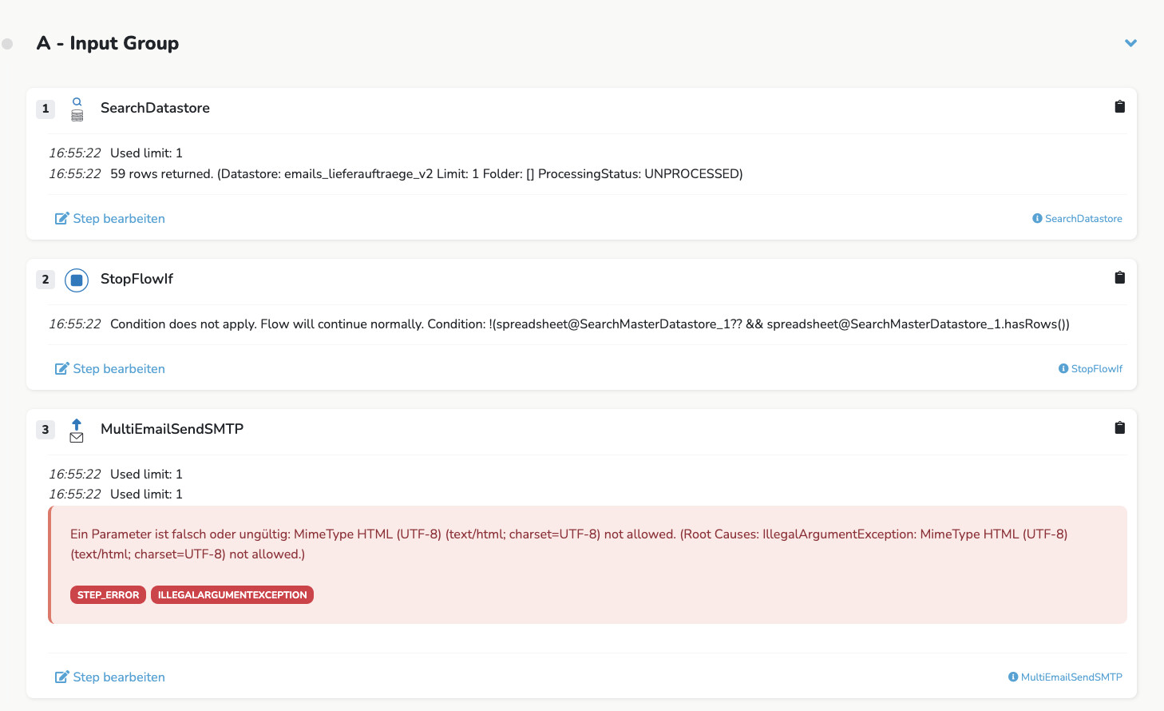Click the StopFlowIf step title
This screenshot has height=711, width=1164.
[x=137, y=279]
